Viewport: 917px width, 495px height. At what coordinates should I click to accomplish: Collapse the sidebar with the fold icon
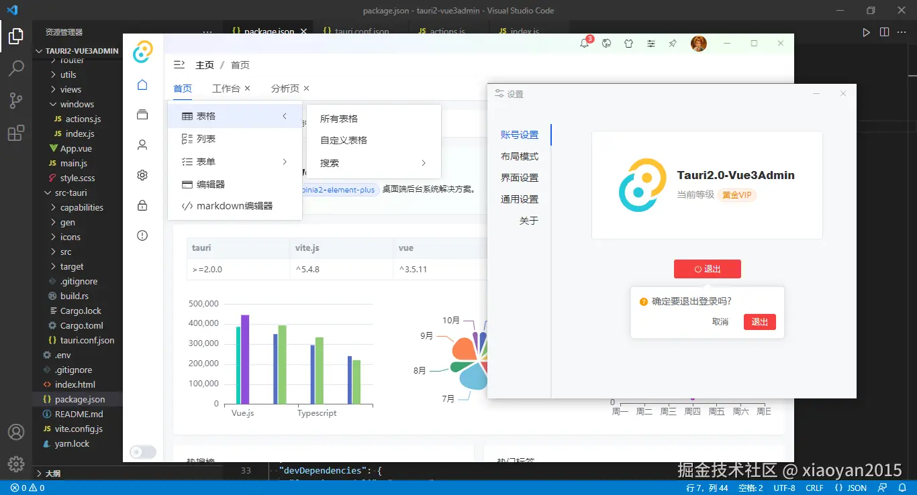click(179, 64)
